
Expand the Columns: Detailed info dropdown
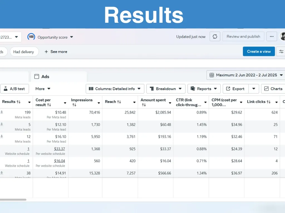[115, 89]
